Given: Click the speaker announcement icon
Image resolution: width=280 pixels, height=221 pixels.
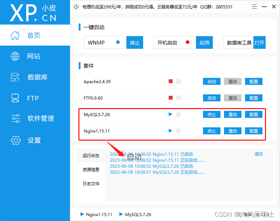Looking at the screenshot, I should (x=76, y=7).
